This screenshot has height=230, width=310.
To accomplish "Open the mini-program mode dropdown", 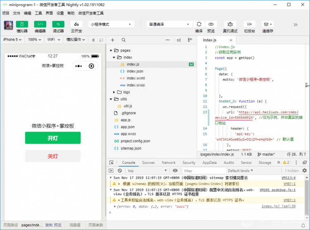I will [111, 24].
